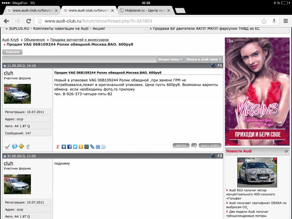Screen dimensions: 292x219
Task: Click the offline status checkmark icon under cluh
Action: pyautogui.click(x=7, y=147)
